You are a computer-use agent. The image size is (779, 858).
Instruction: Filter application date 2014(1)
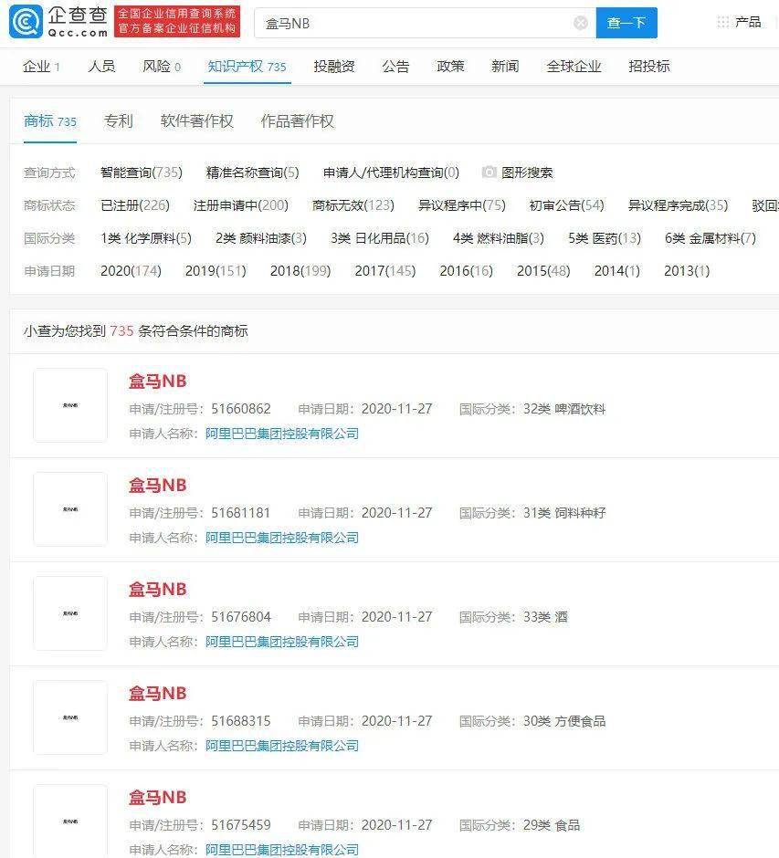[x=617, y=271]
